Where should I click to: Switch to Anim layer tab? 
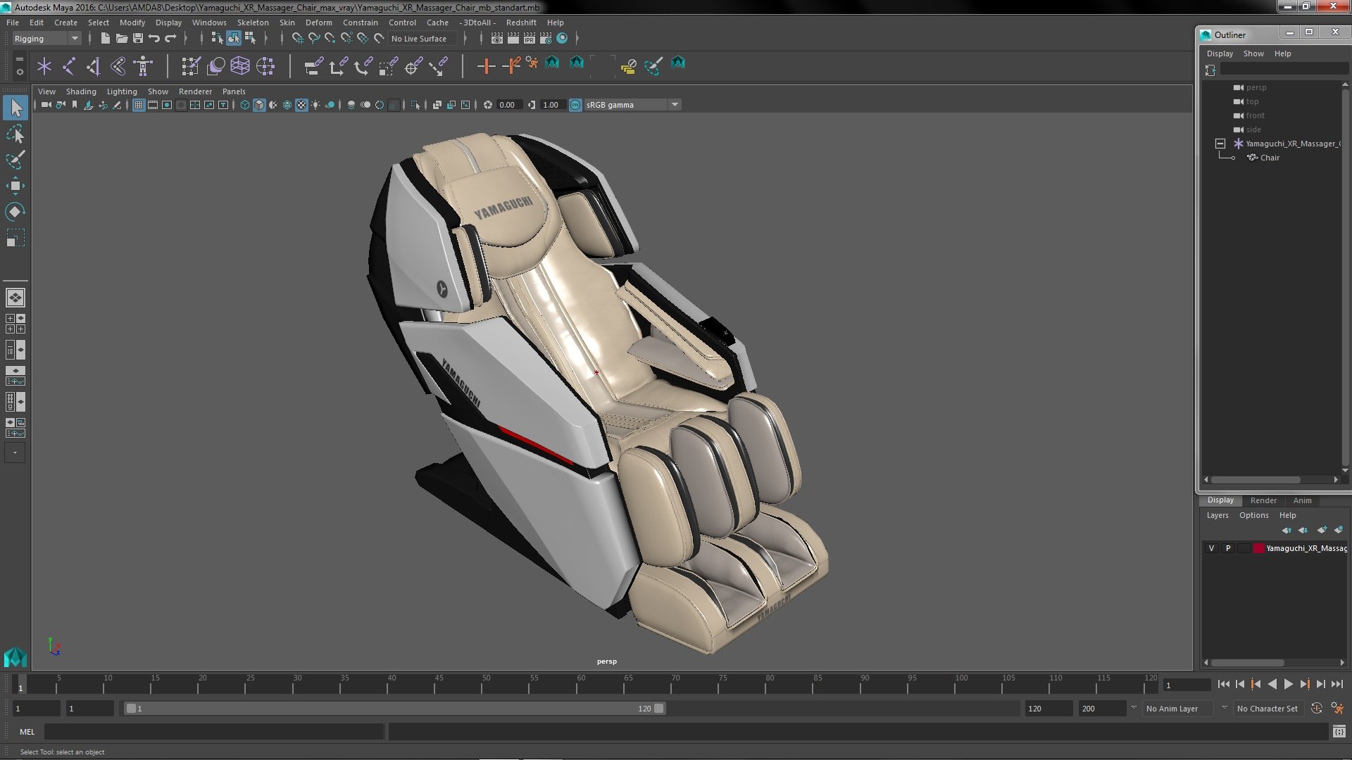[1302, 500]
